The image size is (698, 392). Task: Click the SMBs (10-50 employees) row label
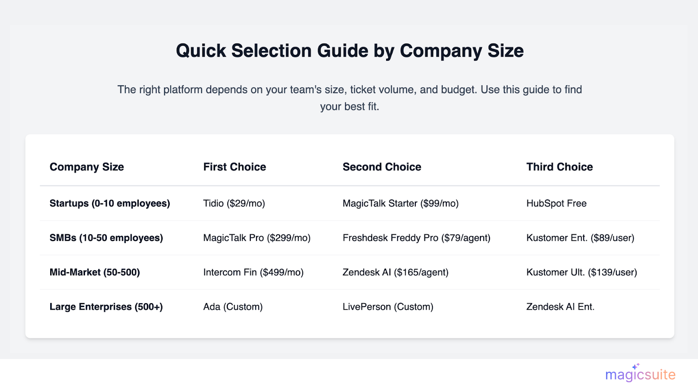[106, 238]
